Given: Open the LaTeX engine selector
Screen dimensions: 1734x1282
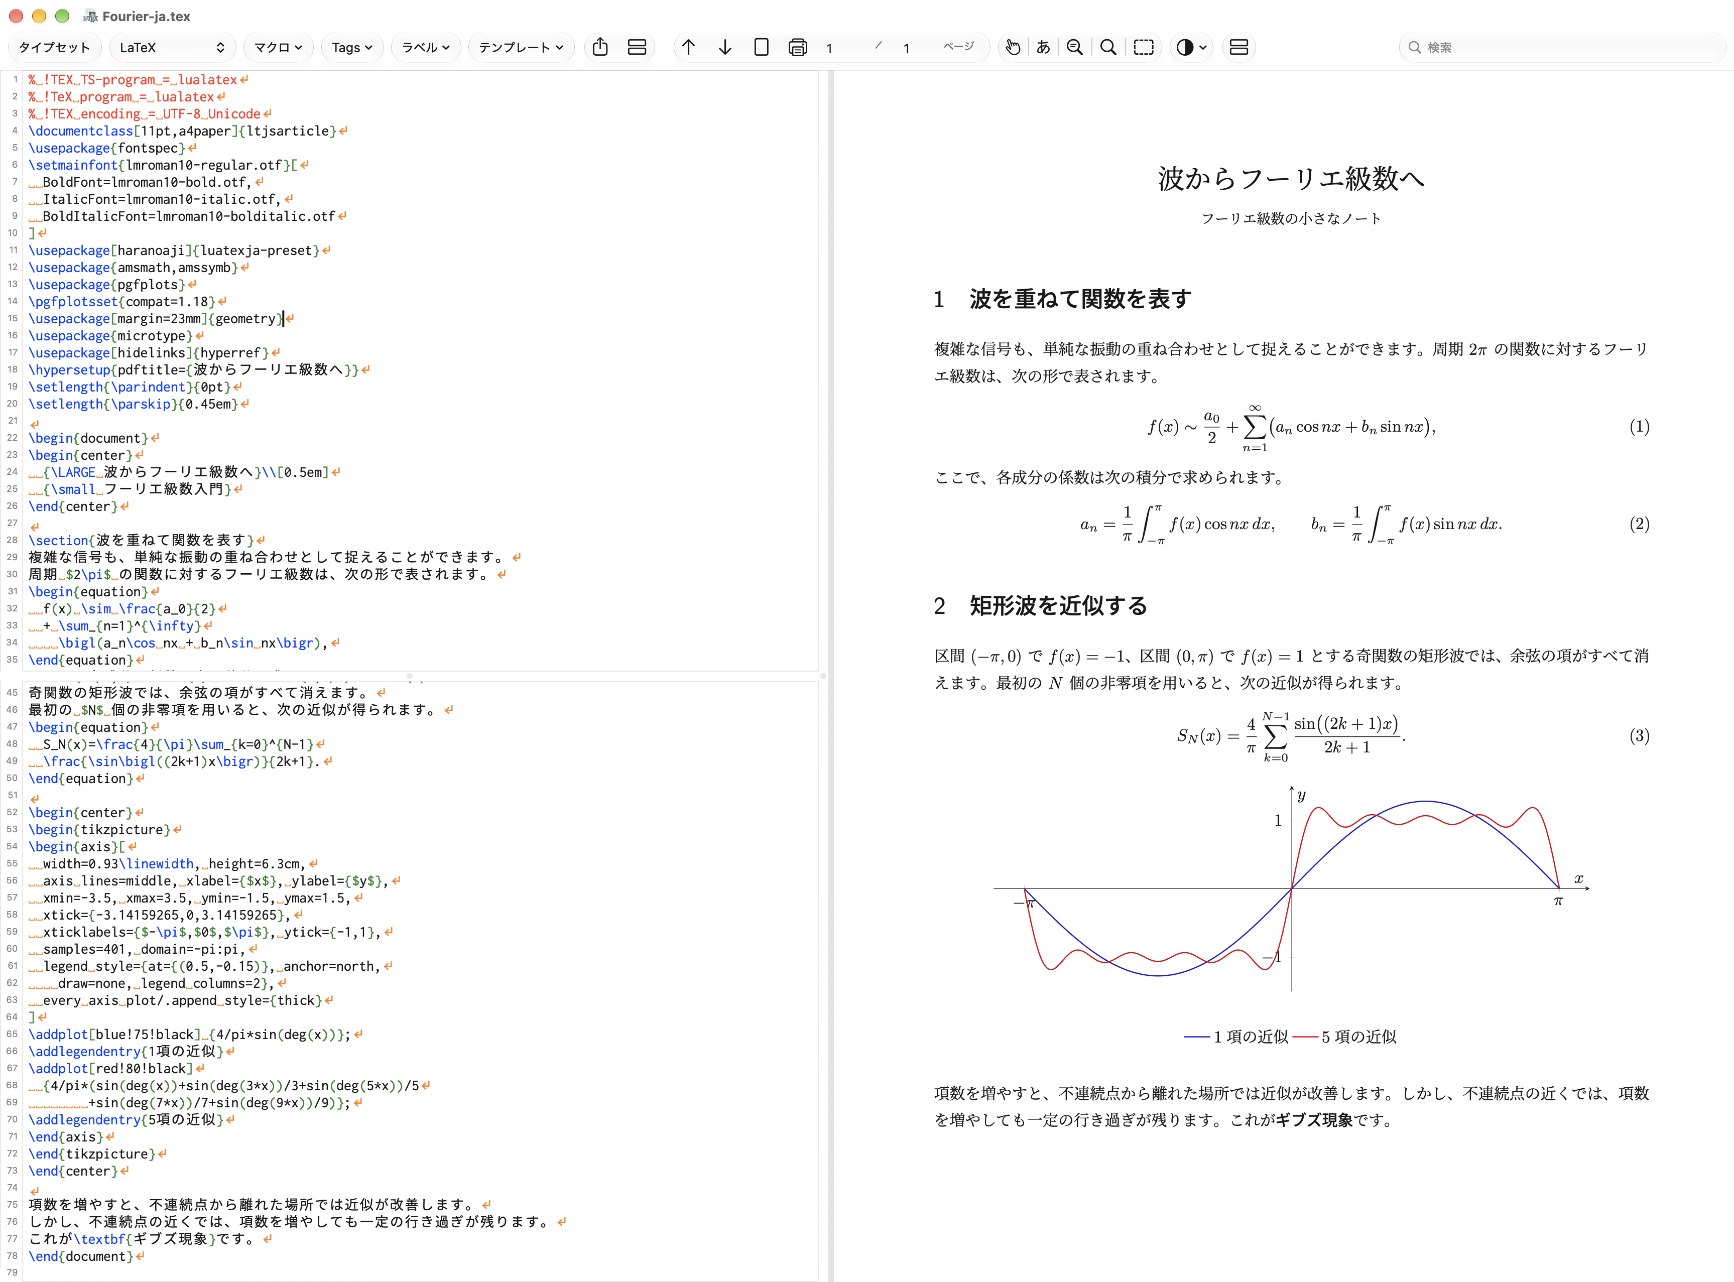Looking at the screenshot, I should pos(172,47).
